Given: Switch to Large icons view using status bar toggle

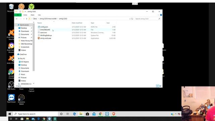Looking at the screenshot, I should 160,86.
